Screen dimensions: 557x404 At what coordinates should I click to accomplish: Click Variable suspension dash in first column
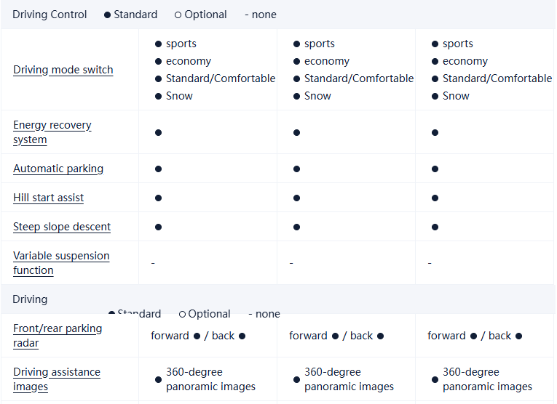[x=153, y=262]
